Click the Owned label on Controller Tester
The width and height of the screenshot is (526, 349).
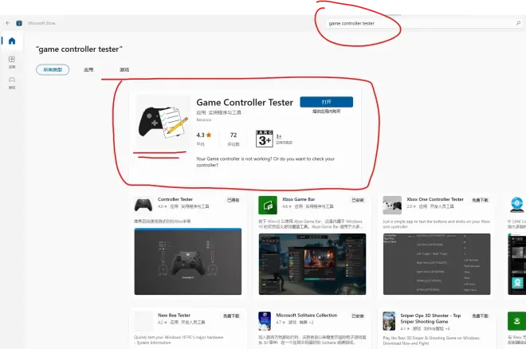(x=234, y=200)
